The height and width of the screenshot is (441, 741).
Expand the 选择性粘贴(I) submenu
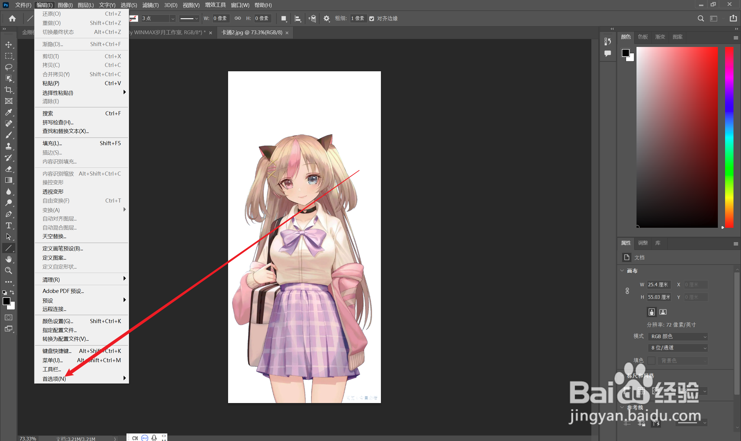pyautogui.click(x=82, y=93)
